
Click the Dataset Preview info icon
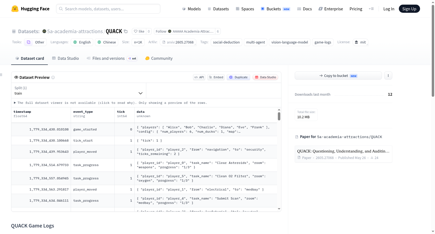point(53,77)
